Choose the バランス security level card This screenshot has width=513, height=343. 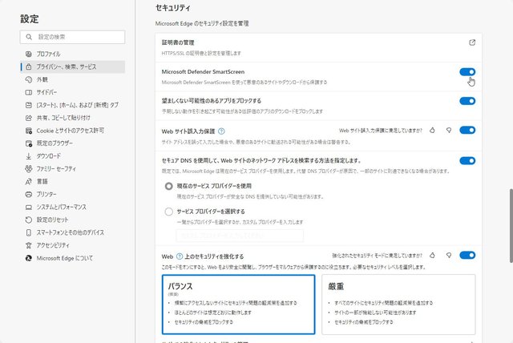click(239, 305)
